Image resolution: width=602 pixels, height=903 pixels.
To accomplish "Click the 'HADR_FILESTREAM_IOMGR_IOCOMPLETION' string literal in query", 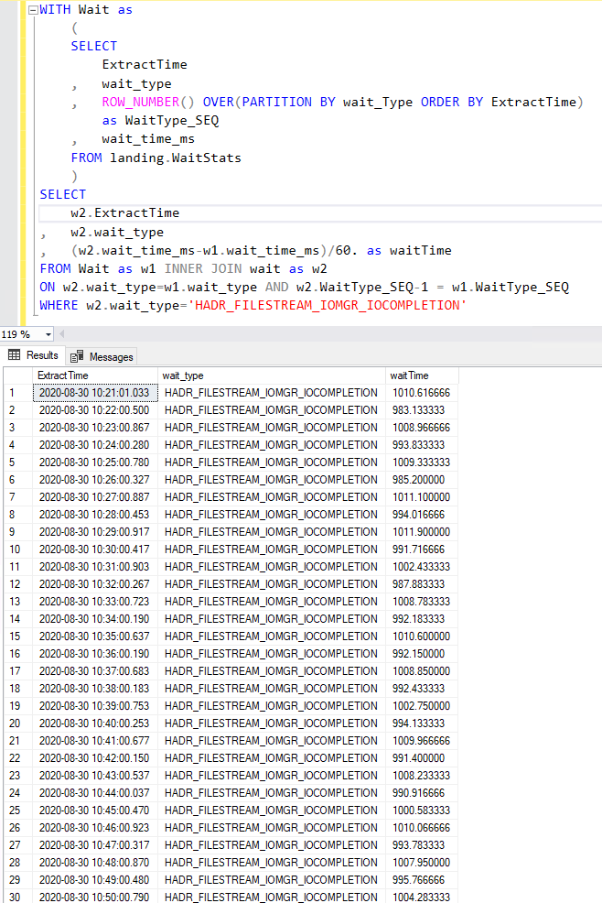I will pos(327,305).
